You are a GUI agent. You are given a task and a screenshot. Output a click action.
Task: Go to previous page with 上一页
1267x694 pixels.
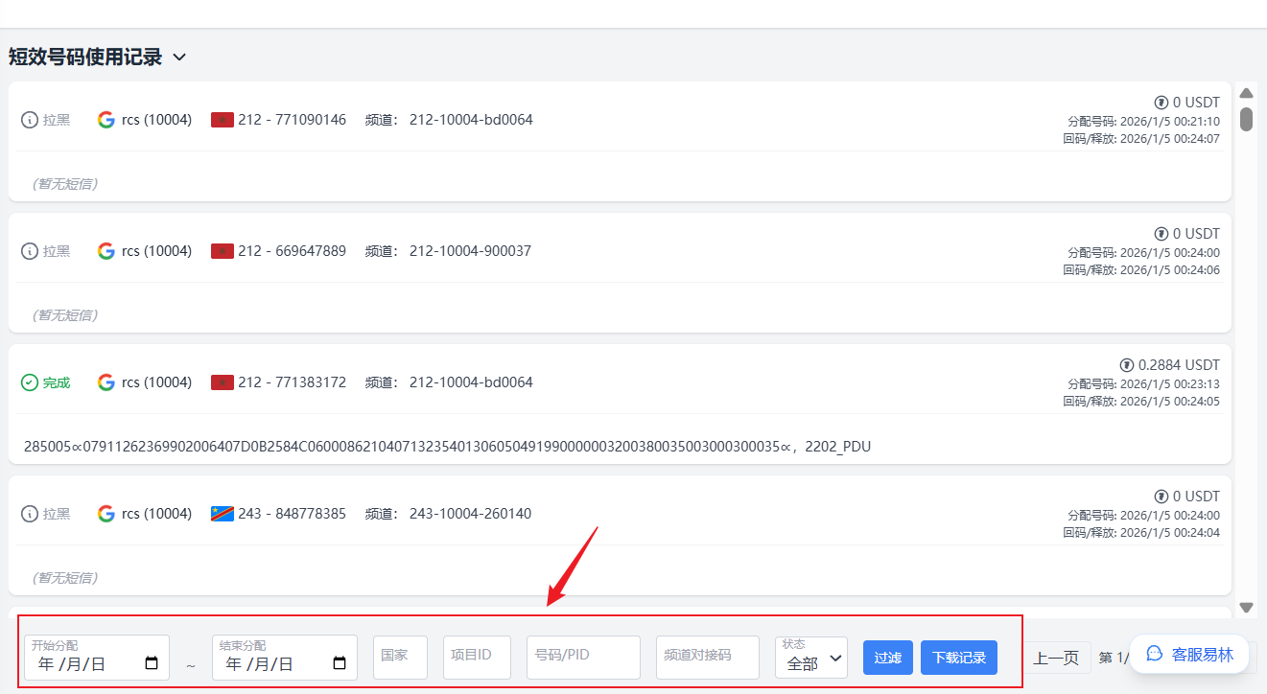tap(1055, 658)
